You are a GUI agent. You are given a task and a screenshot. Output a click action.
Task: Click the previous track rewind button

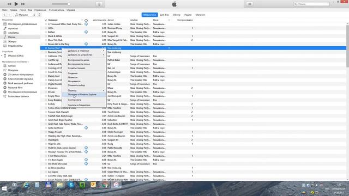9,4
